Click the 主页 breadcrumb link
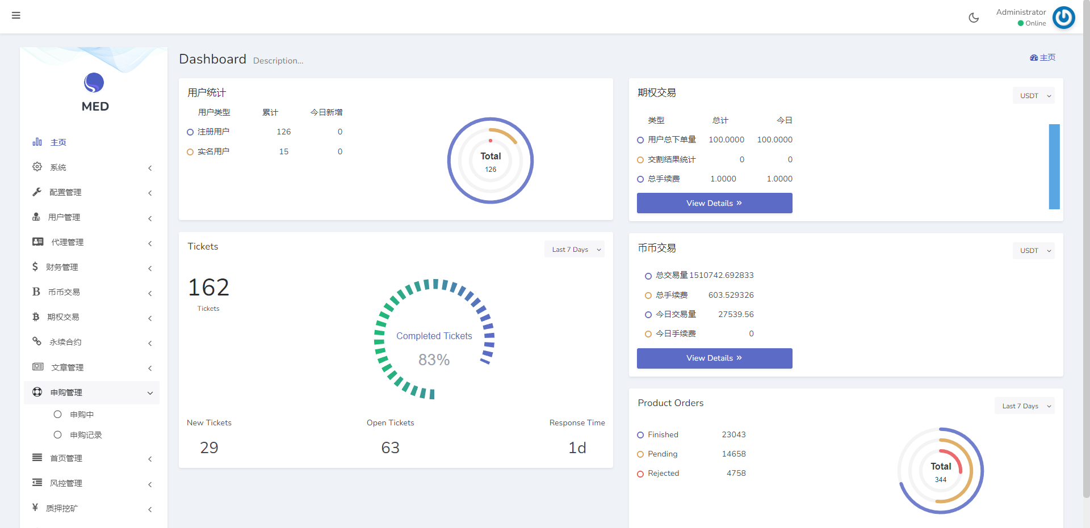1090x528 pixels. 1043,58
